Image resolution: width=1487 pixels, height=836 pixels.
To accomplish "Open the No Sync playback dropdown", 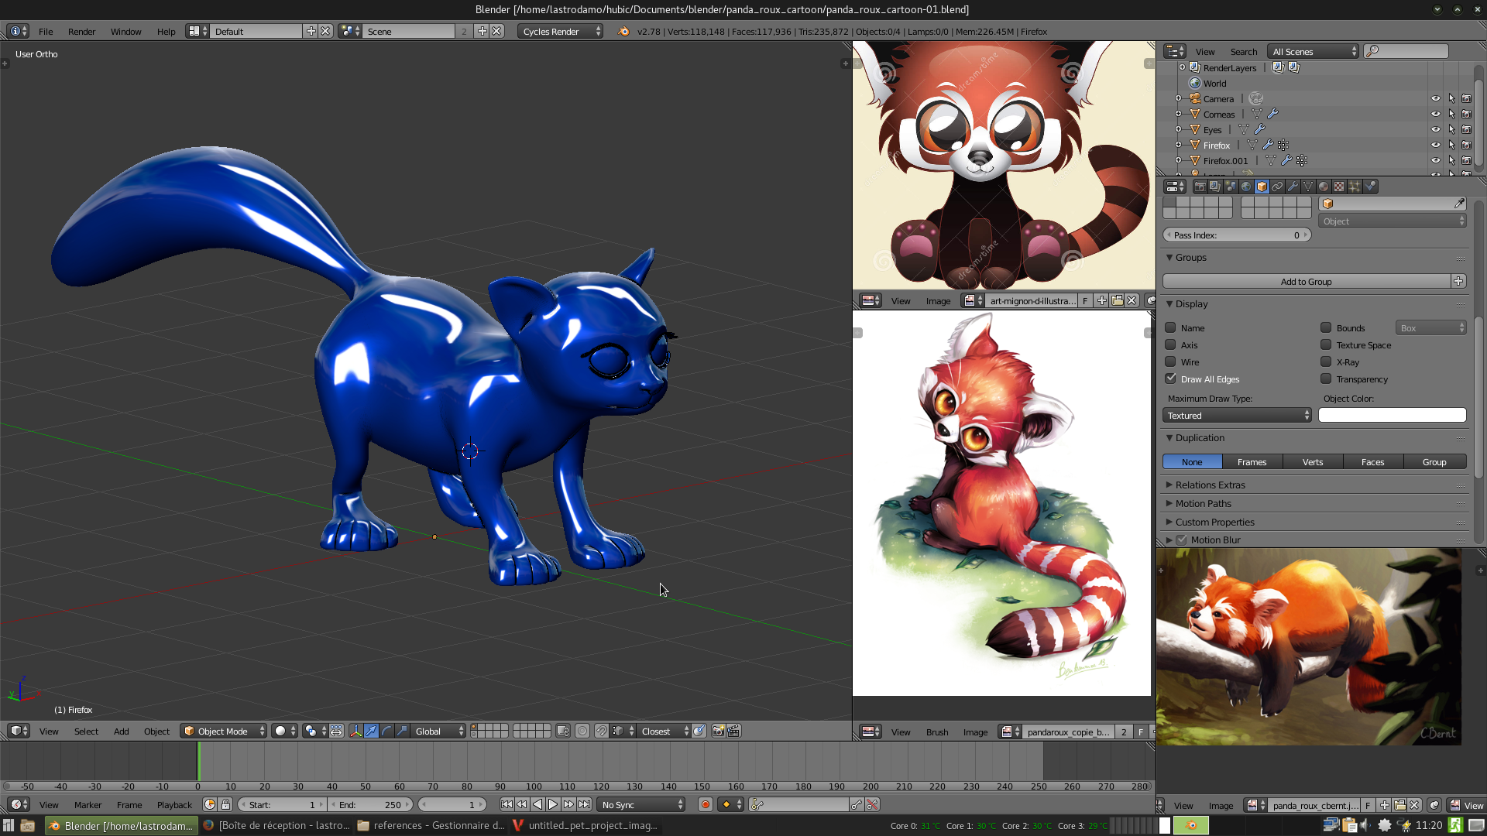I will point(642,804).
